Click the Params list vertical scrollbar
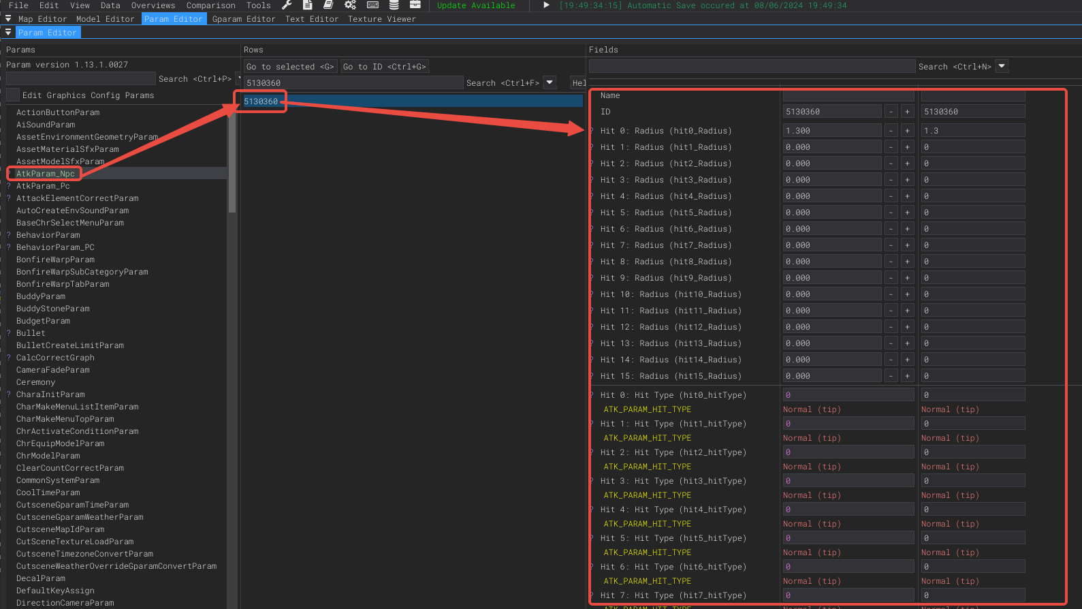Image resolution: width=1082 pixels, height=609 pixels. [x=232, y=159]
